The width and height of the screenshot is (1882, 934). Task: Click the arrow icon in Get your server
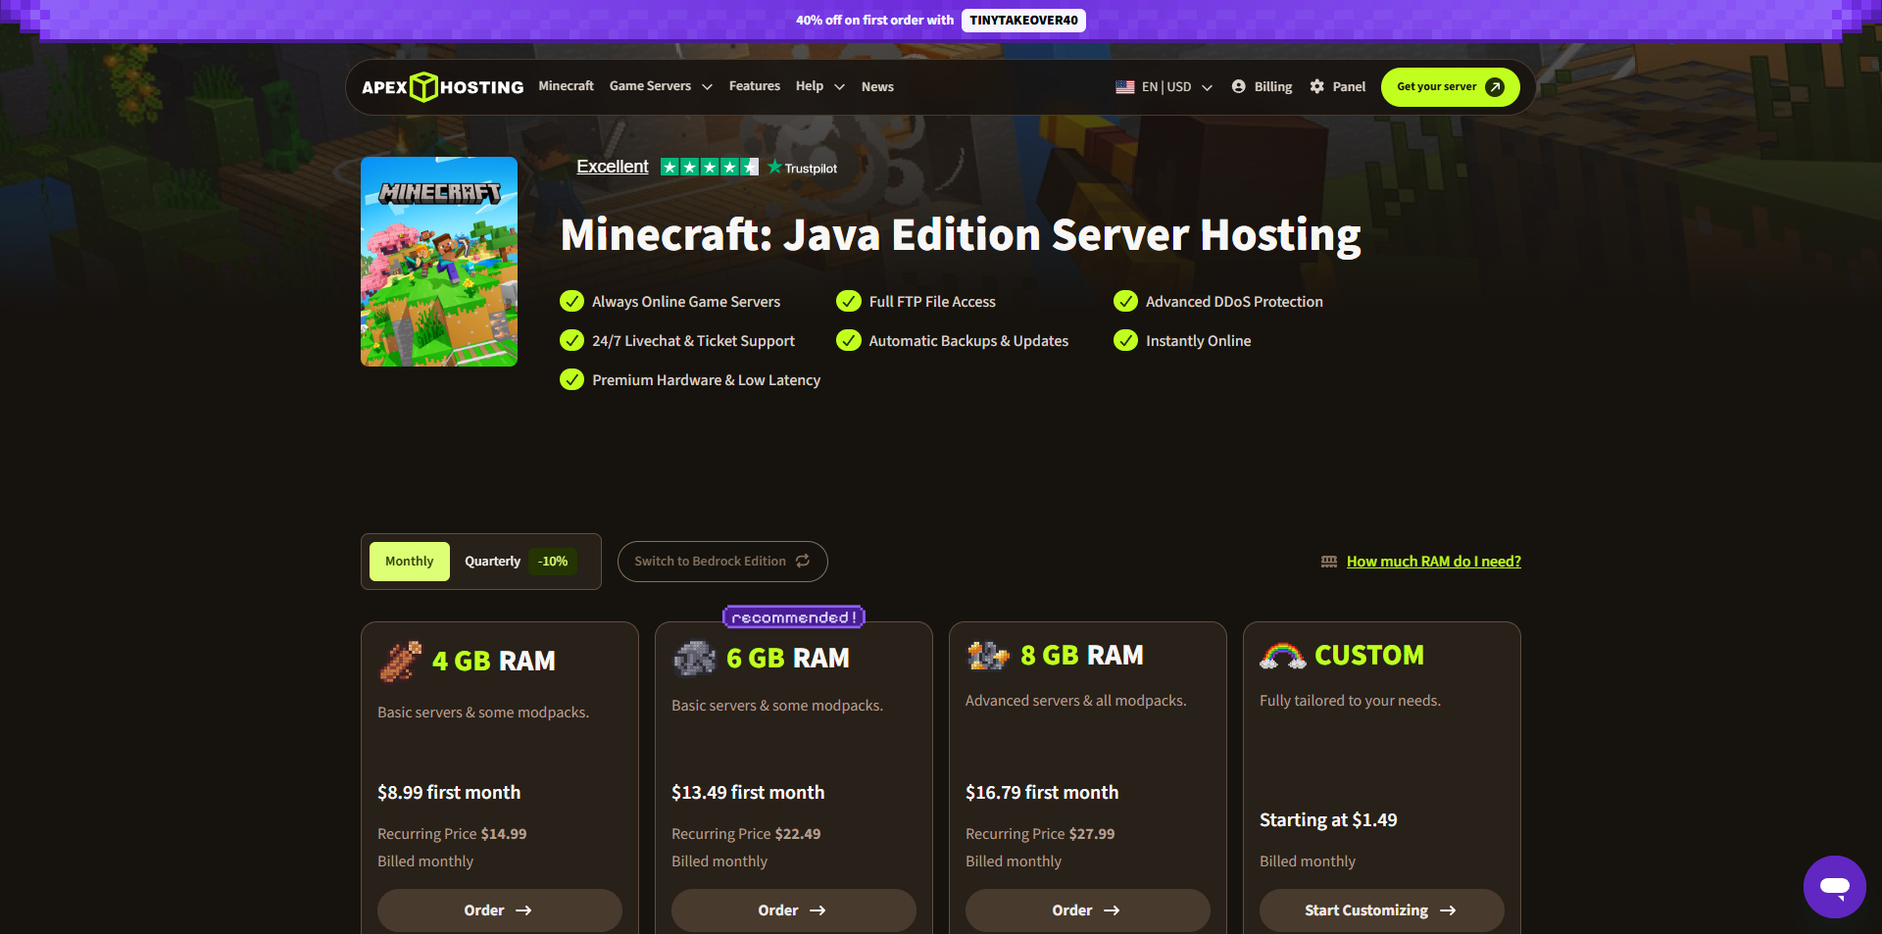[x=1495, y=87]
